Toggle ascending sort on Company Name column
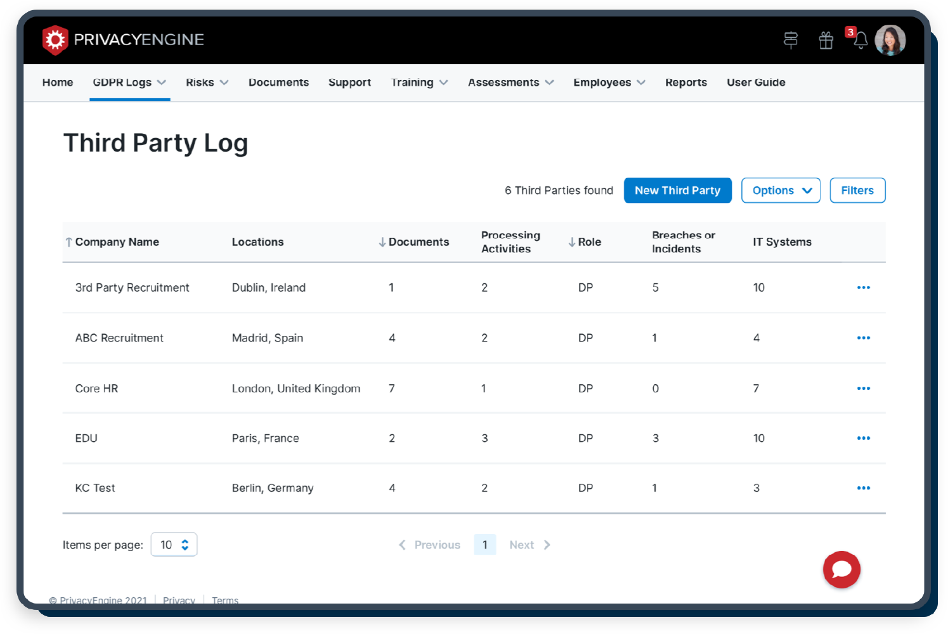This screenshot has height=634, width=948. coord(68,242)
